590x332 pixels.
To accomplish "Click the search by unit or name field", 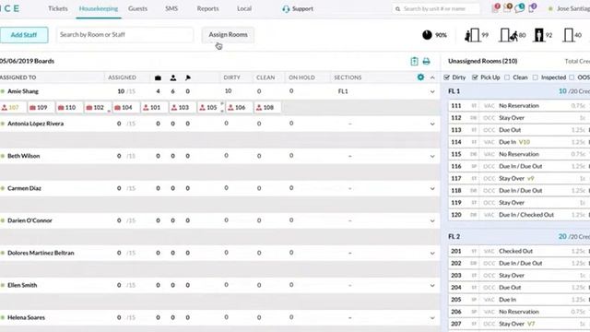I will coord(436,8).
